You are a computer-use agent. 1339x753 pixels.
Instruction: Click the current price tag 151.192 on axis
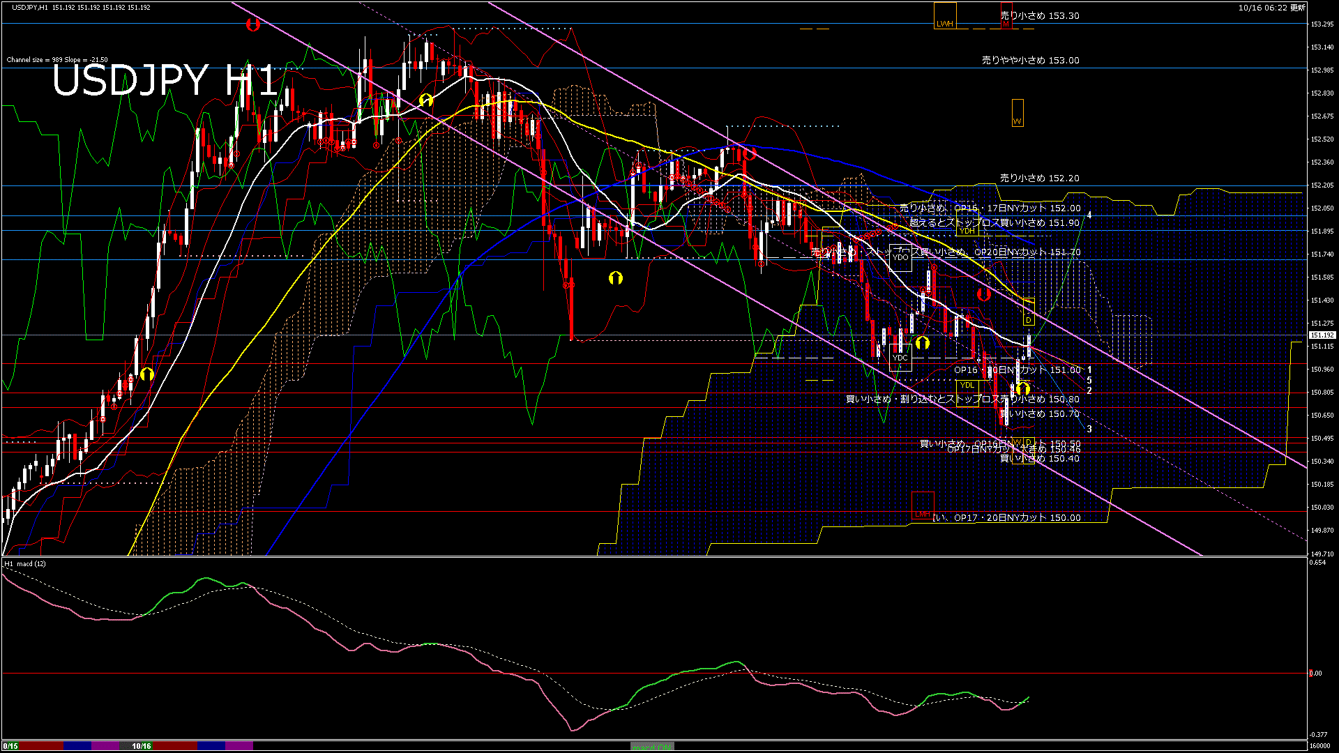1321,335
